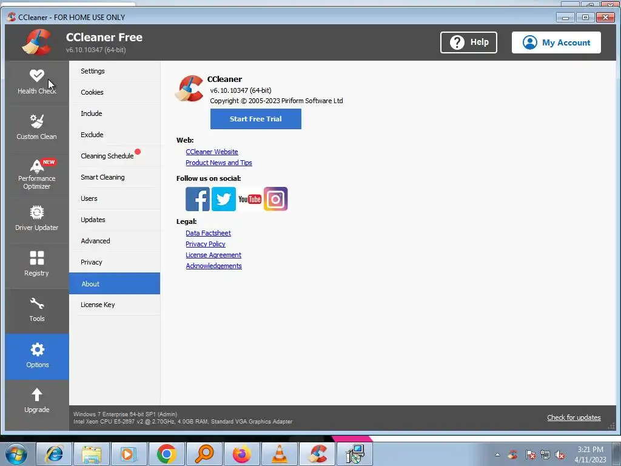Show hidden tray icons arrow
Viewport: 621px width, 466px height.
click(x=497, y=455)
